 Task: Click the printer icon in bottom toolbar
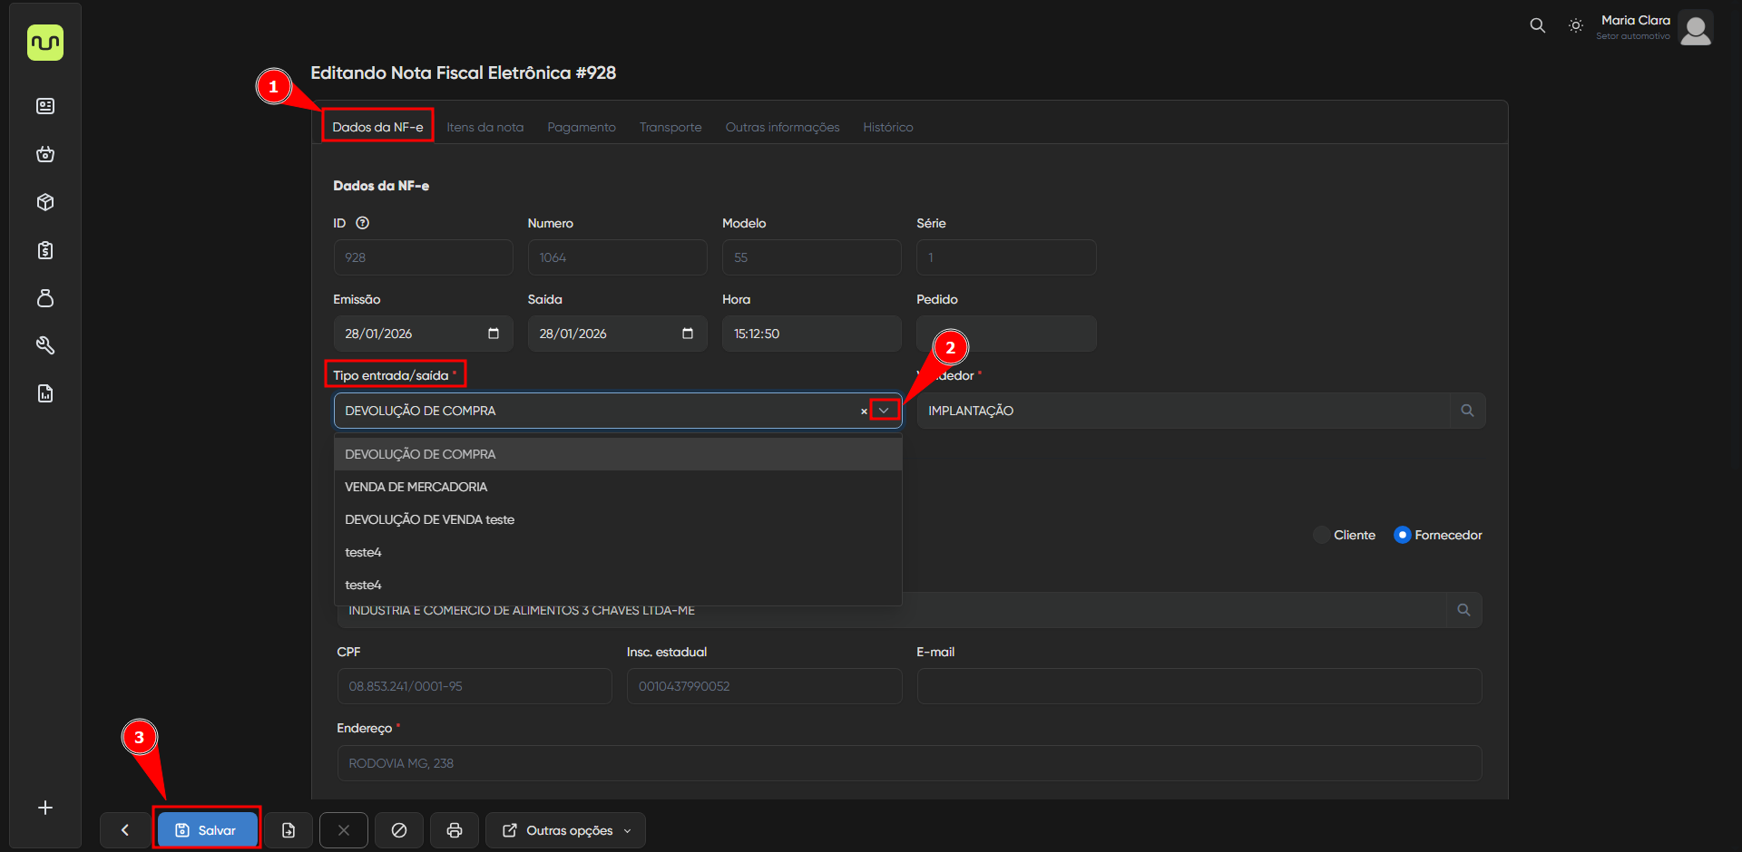(x=455, y=830)
